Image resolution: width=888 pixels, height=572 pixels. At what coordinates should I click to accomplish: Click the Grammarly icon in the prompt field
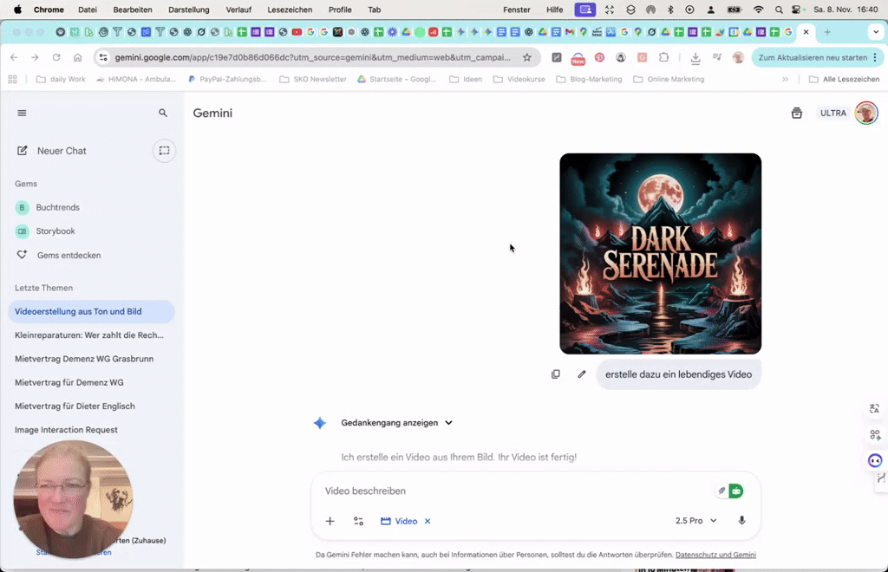pos(735,491)
